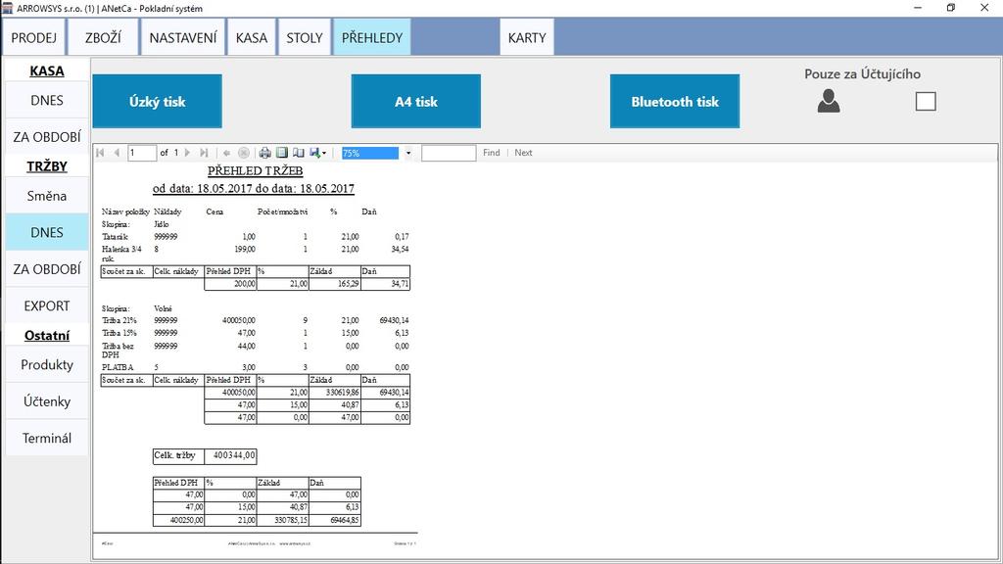1003x564 pixels.
Task: Click Celk. tržby value 400344,00
Action: point(234,455)
